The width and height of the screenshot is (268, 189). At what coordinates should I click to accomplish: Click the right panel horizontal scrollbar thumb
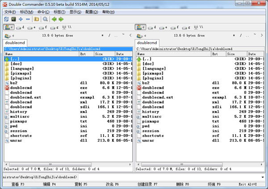182,164
